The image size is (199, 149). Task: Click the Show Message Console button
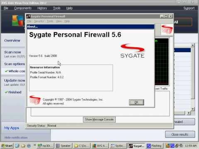99,120
